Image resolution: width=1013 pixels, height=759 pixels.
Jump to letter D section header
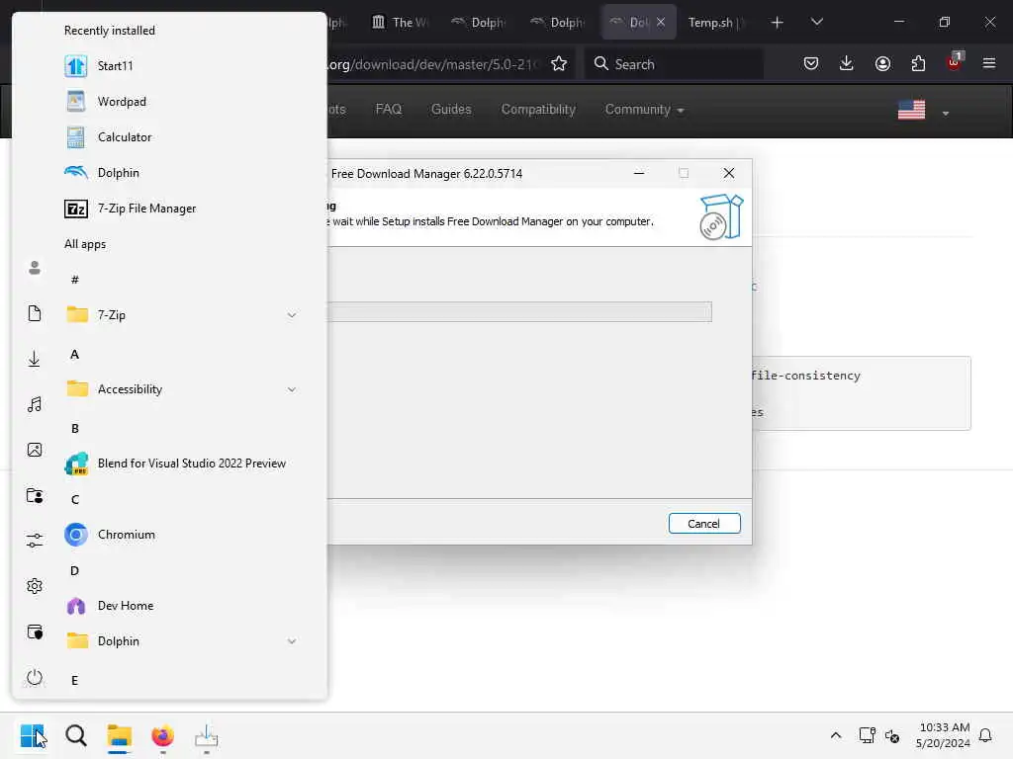[74, 570]
